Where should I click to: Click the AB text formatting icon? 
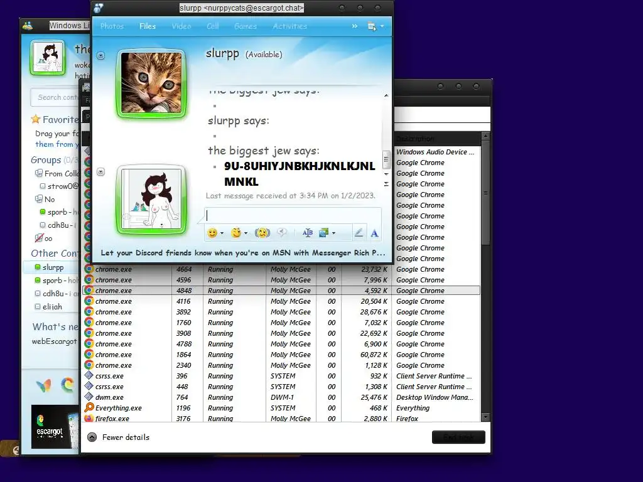click(308, 233)
